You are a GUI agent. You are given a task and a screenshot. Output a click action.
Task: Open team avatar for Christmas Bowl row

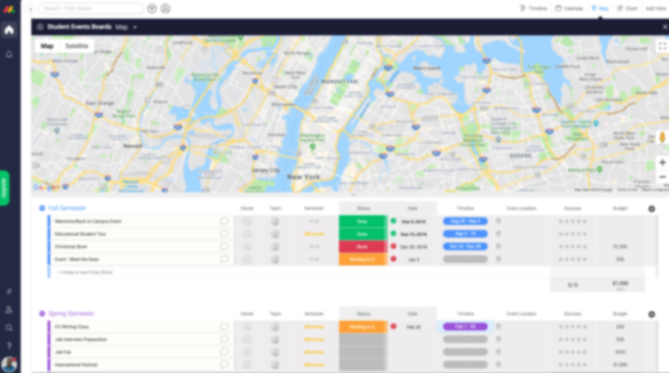[275, 246]
